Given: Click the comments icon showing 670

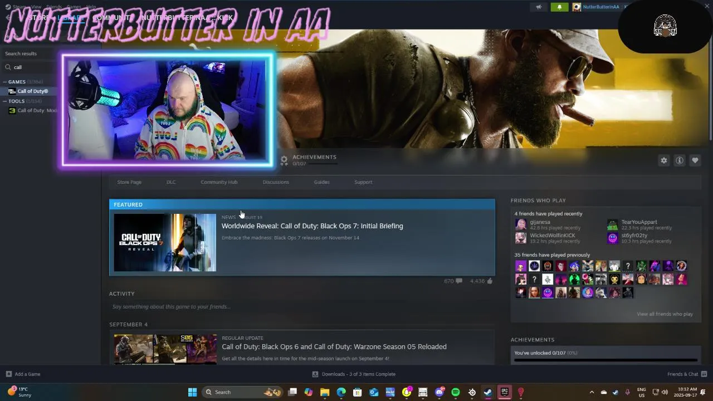Looking at the screenshot, I should tap(459, 281).
